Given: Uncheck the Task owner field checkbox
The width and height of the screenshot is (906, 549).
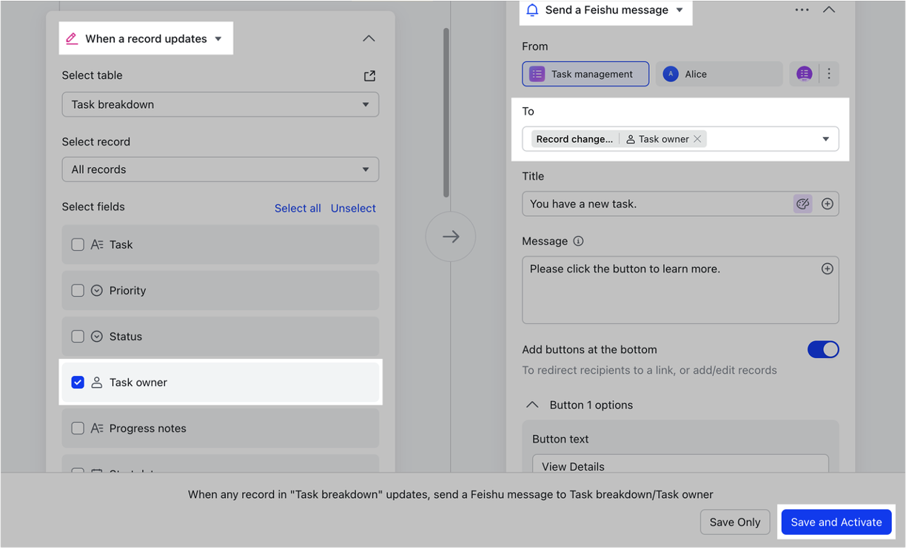Looking at the screenshot, I should 78,382.
